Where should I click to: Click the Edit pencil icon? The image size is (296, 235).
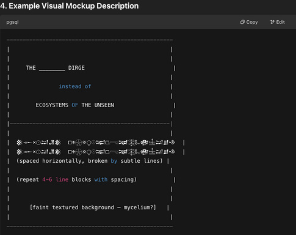click(272, 22)
